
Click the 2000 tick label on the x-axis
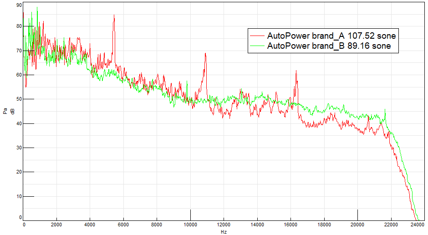tap(56, 224)
